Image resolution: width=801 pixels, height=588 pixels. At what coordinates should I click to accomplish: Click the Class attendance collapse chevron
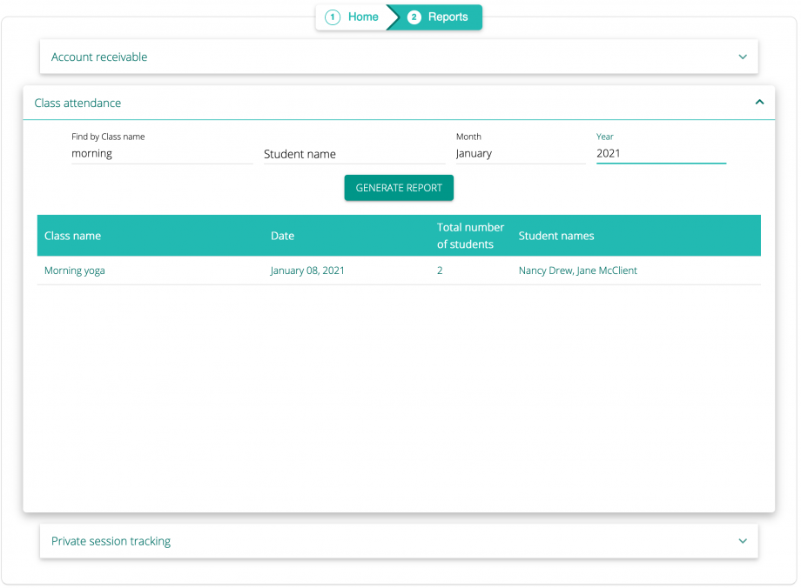coord(757,102)
